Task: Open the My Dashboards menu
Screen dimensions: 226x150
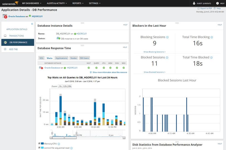Action: point(31,3)
